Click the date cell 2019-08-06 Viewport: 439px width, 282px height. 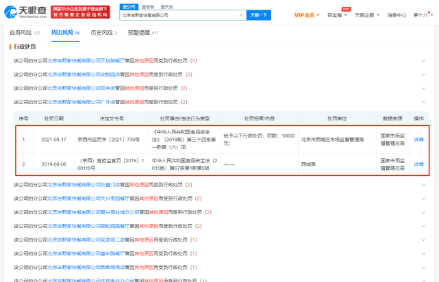click(x=53, y=164)
